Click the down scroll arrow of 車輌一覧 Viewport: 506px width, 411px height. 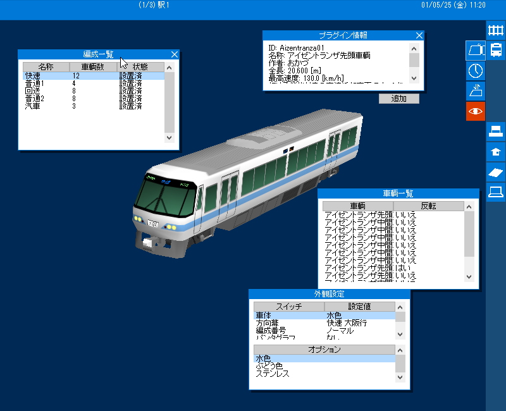click(x=469, y=276)
